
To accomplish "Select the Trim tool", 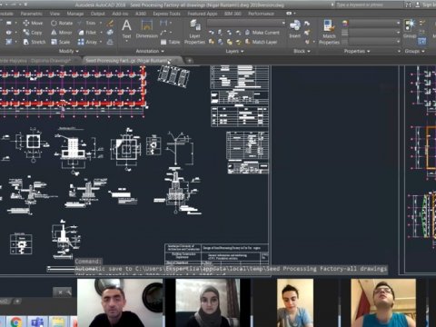I will [x=87, y=23].
